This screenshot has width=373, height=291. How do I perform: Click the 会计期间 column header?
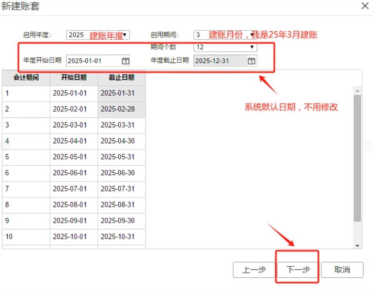[x=26, y=77]
